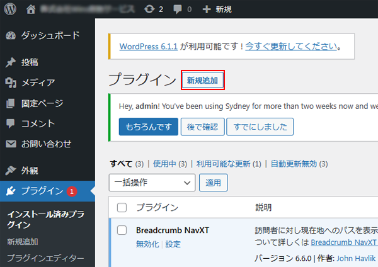Select プラグインエディター submenu item
Viewport: 378px width, 267px height.
45,258
